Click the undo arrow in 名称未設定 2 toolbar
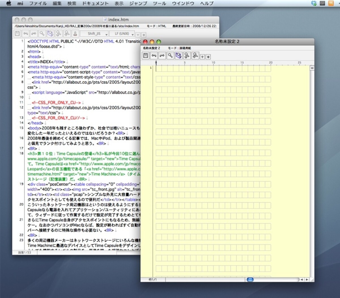 coord(154,56)
